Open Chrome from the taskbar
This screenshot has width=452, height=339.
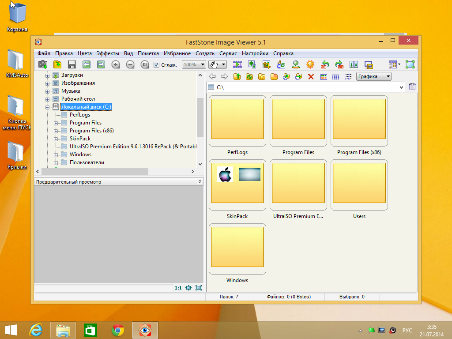click(x=117, y=330)
